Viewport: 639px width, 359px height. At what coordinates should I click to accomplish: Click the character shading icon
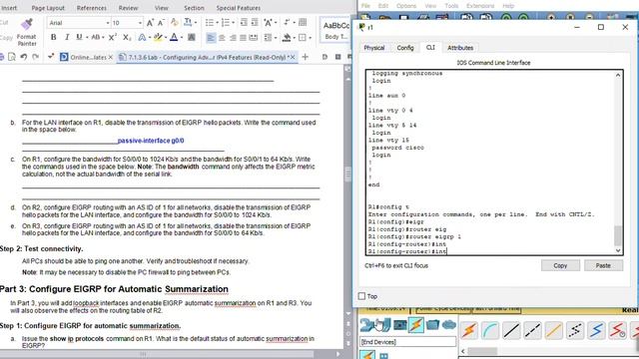191,38
